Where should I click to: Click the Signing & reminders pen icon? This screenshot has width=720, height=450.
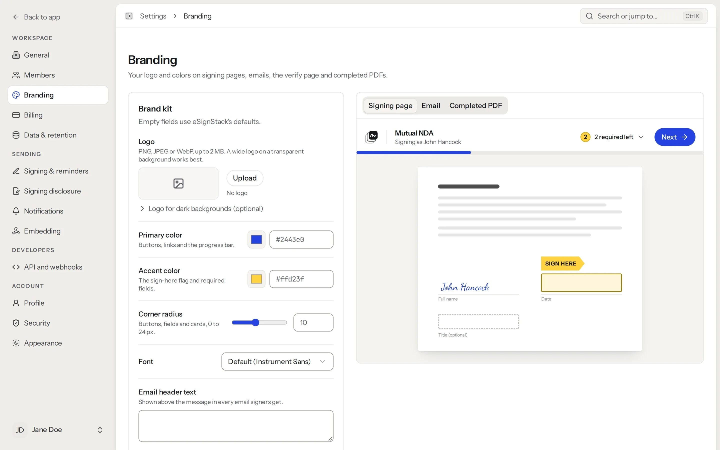click(16, 171)
